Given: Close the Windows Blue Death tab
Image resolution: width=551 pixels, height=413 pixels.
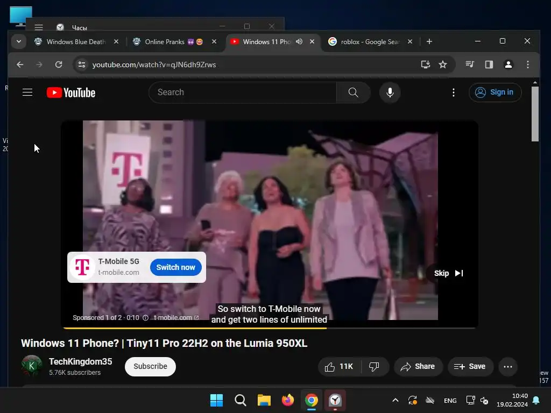Looking at the screenshot, I should [116, 41].
